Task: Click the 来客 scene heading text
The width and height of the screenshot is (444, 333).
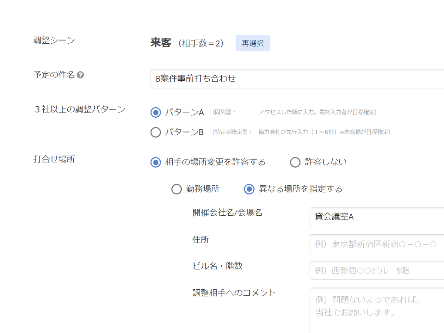Action: click(x=161, y=43)
